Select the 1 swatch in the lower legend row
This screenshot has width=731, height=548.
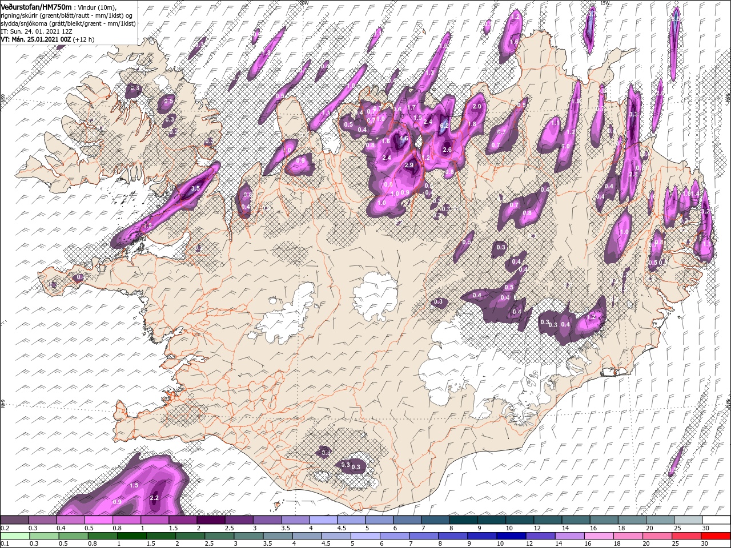(131, 536)
